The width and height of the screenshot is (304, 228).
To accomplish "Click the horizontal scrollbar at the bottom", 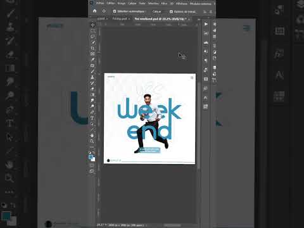I will [172, 225].
